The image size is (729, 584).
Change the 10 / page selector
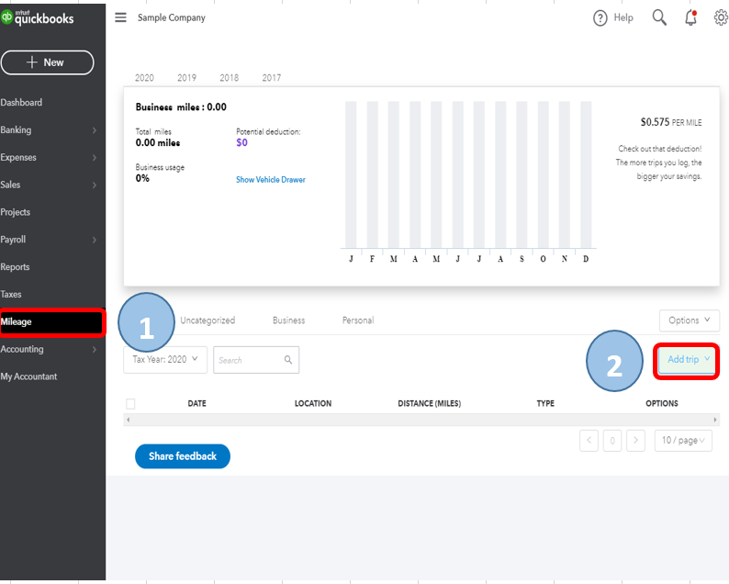click(683, 441)
